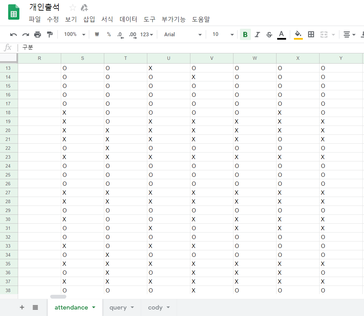Select row 13 header
Screen dimensions: 364x316
[x=9, y=68]
